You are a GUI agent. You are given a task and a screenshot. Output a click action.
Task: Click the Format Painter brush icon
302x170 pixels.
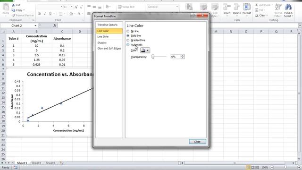pyautogui.click(x=13, y=15)
